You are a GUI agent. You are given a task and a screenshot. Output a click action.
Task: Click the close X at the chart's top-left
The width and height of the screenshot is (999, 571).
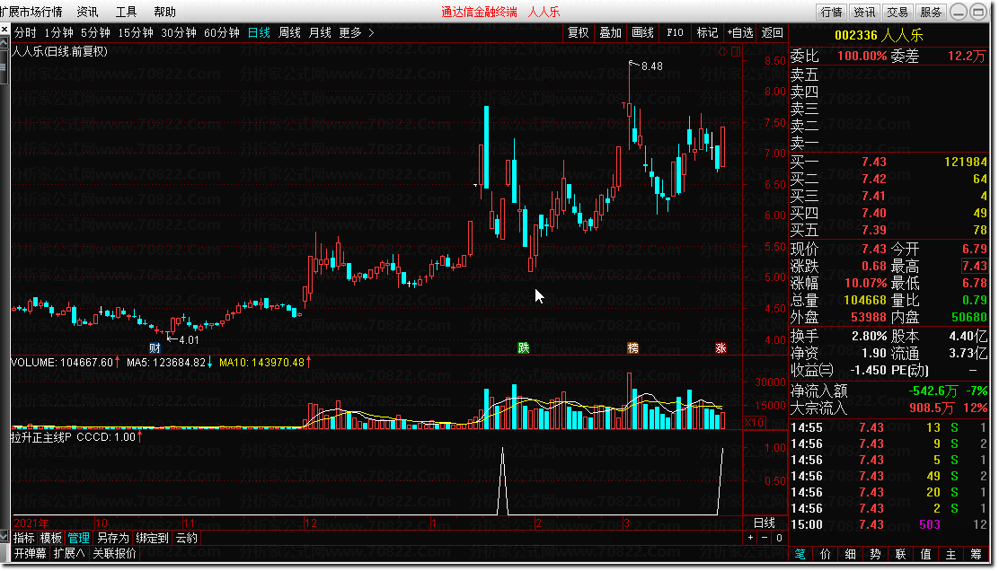4,30
